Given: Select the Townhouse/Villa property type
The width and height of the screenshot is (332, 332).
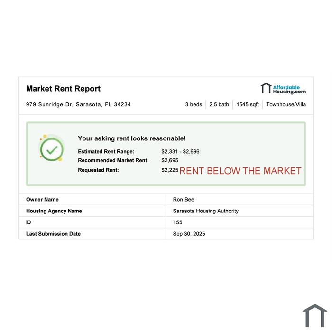Looking at the screenshot, I should 286,104.
